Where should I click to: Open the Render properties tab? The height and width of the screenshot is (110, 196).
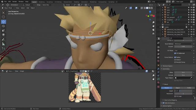click(158, 47)
